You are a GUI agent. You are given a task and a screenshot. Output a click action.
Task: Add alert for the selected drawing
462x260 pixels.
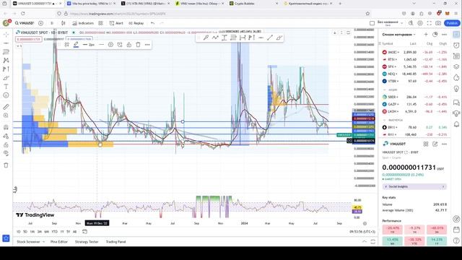click(120, 45)
